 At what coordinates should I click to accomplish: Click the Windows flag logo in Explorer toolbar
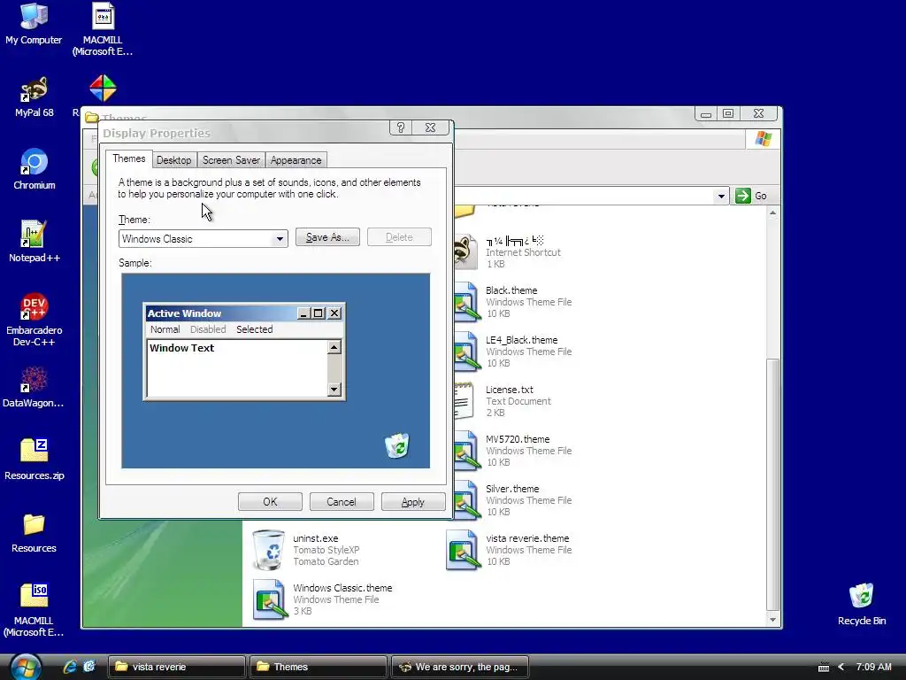pyautogui.click(x=764, y=139)
